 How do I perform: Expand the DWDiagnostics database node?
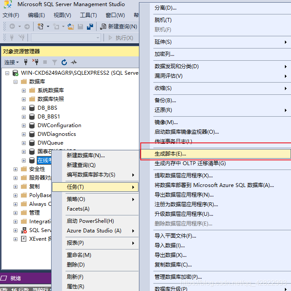pyautogui.click(x=24, y=134)
